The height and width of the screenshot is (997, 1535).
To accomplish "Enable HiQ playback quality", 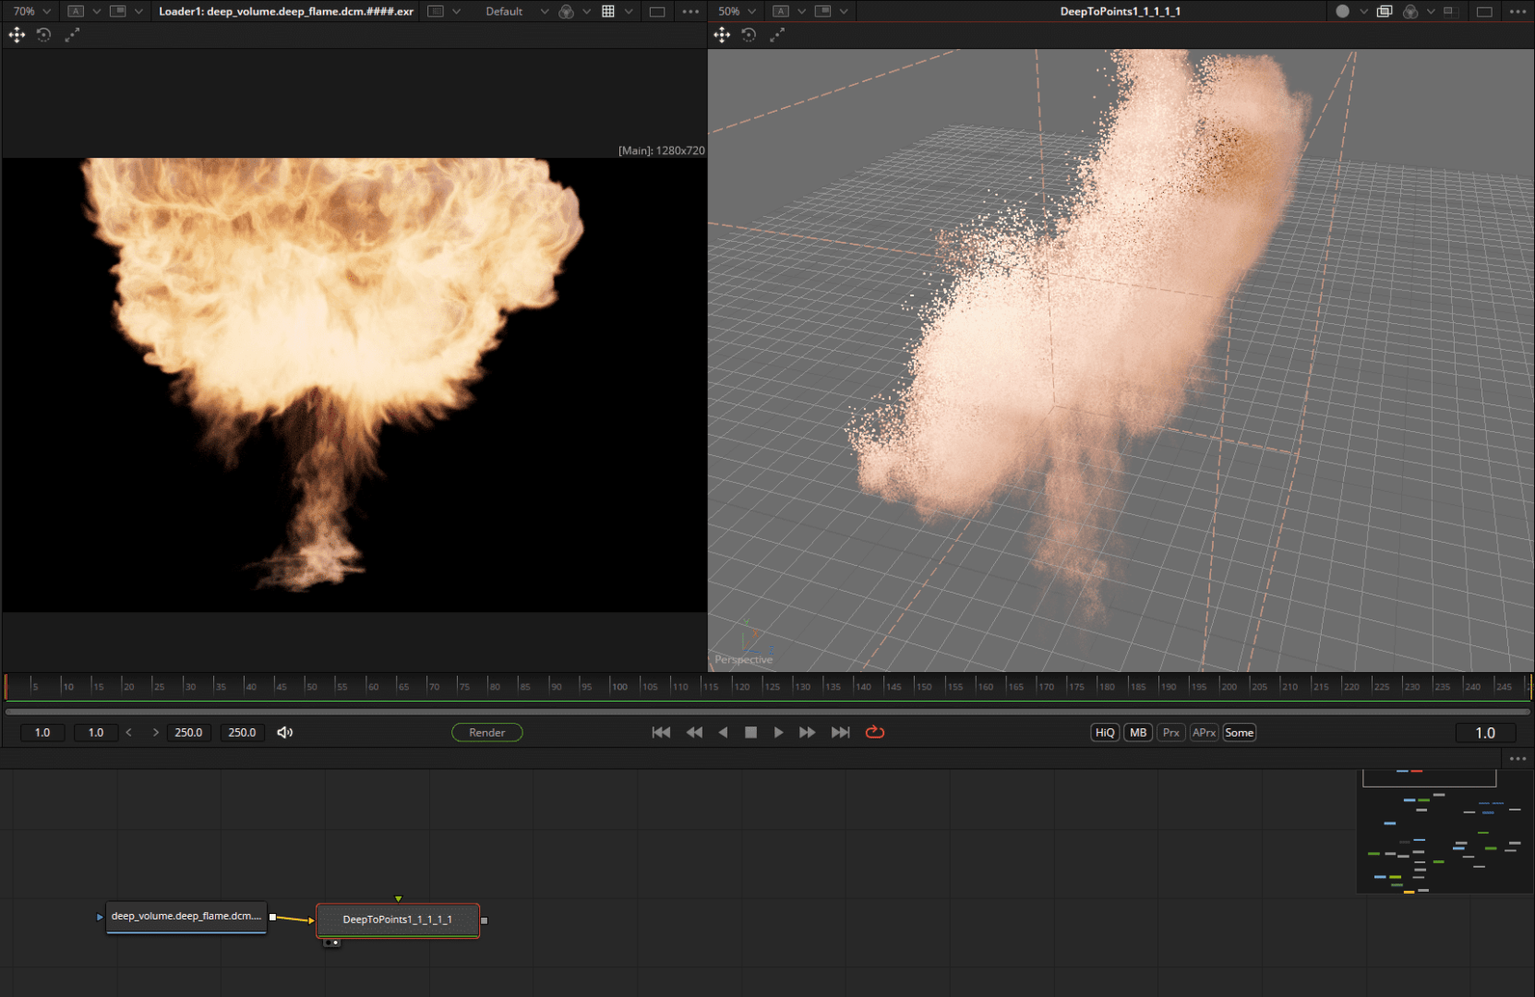I will coord(1104,732).
